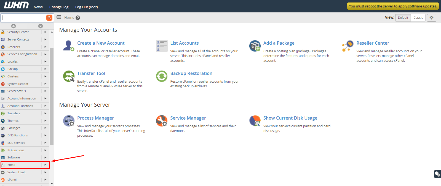441x186 pixels.
Task: Open the feedback smiley widget
Action: click(x=437, y=174)
